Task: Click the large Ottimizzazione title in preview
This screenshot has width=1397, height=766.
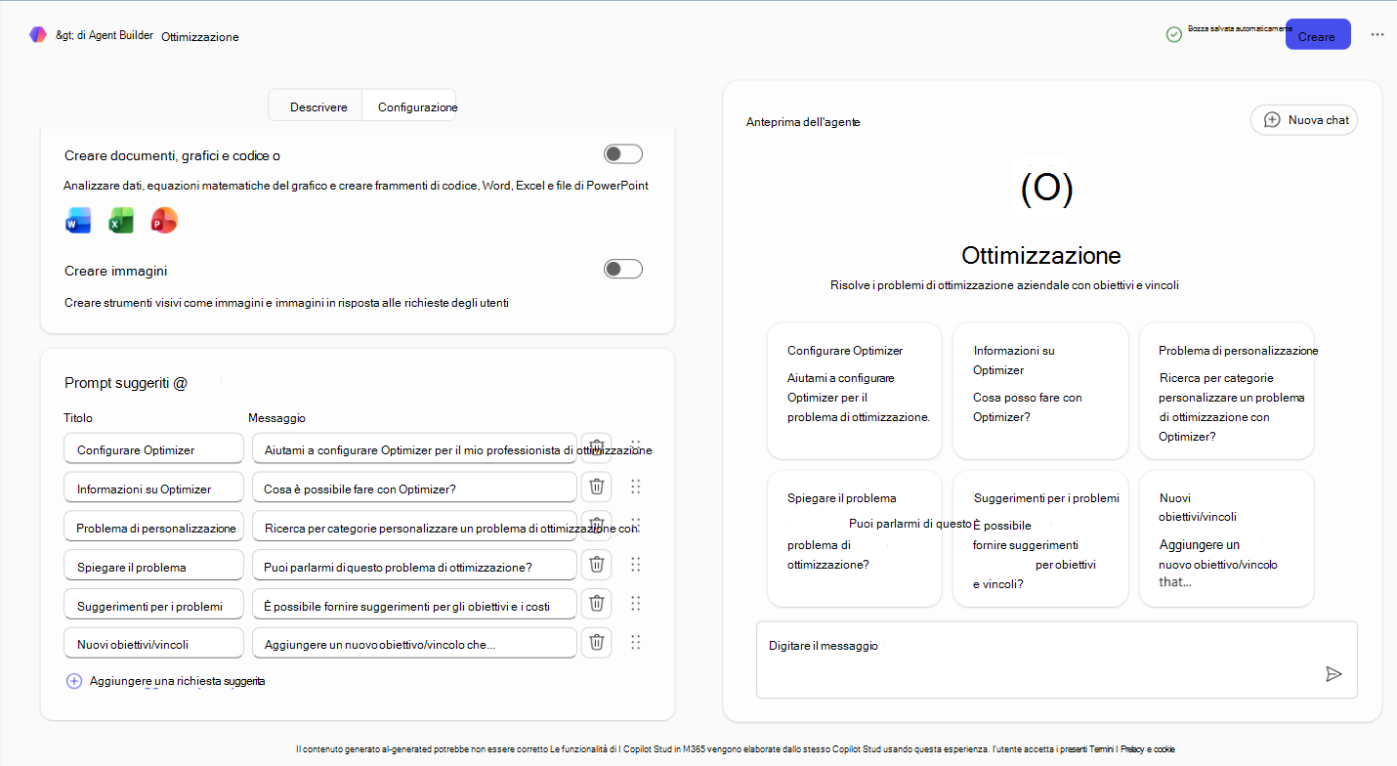Action: click(1041, 256)
